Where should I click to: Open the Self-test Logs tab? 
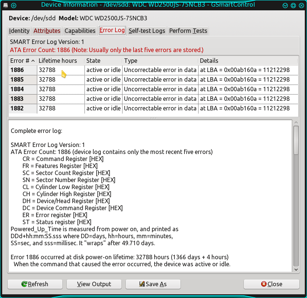[x=147, y=31]
